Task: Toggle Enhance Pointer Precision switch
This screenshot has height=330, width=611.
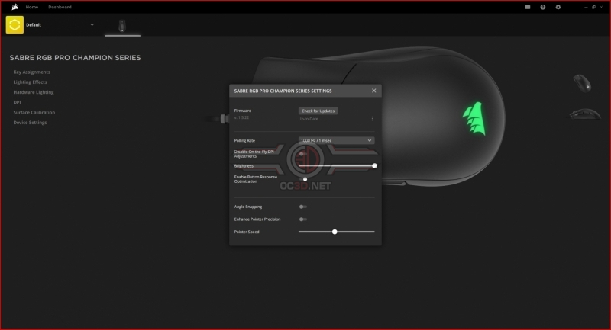Action: point(302,219)
